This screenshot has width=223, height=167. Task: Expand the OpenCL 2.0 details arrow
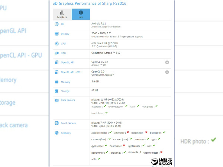click(167, 72)
